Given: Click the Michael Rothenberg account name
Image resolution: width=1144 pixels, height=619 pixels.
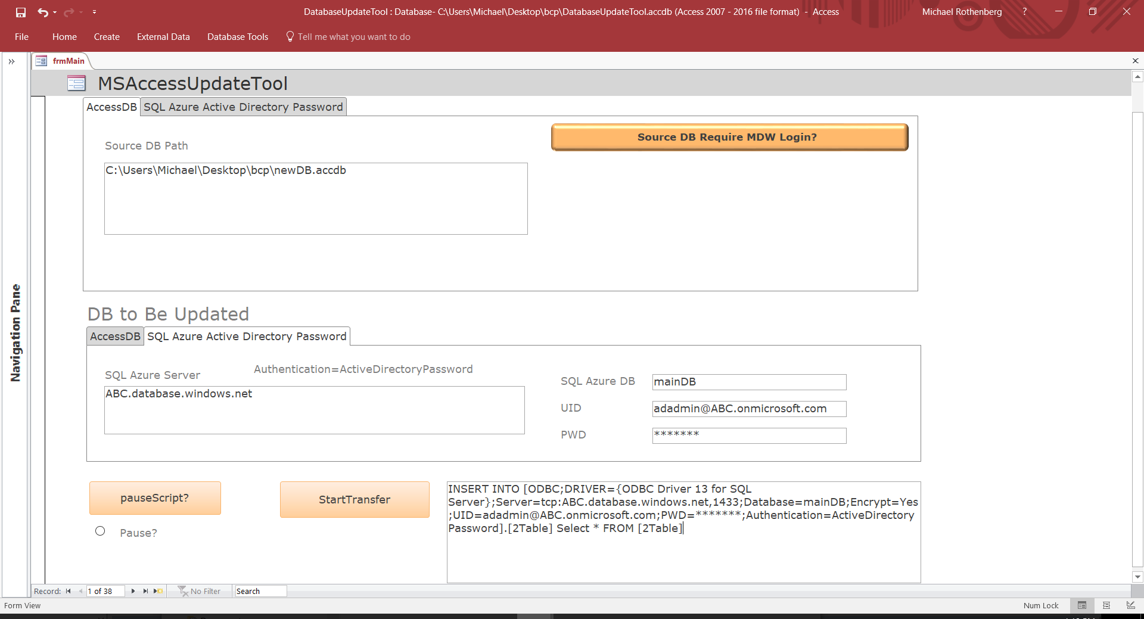Looking at the screenshot, I should tap(962, 12).
